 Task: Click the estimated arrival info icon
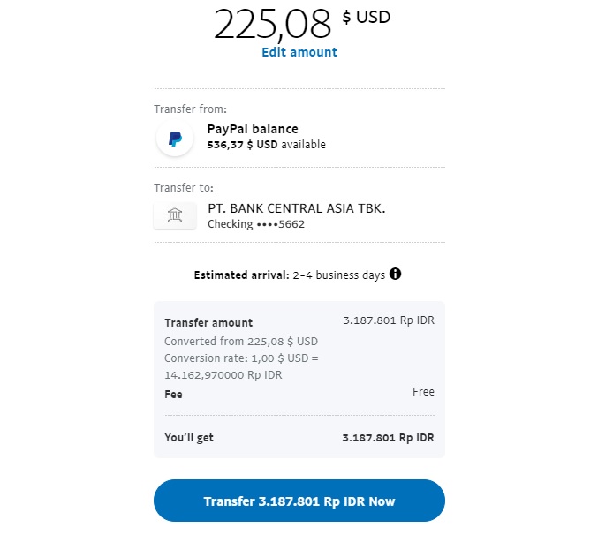coord(395,274)
